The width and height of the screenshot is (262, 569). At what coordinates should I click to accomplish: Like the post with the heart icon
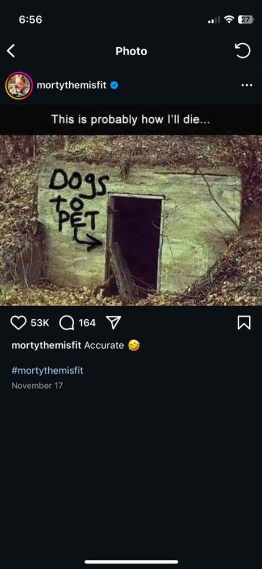pos(18,323)
